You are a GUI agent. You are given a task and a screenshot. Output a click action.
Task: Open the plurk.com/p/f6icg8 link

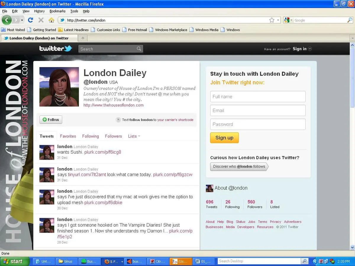(103, 152)
